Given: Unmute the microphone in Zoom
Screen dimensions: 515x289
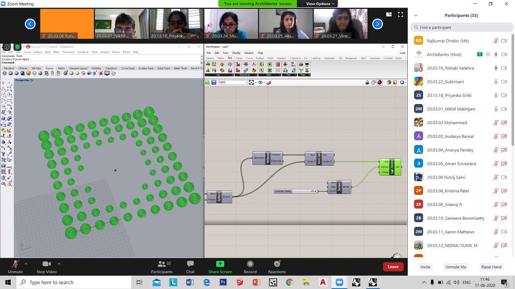Looking at the screenshot, I should tap(15, 267).
